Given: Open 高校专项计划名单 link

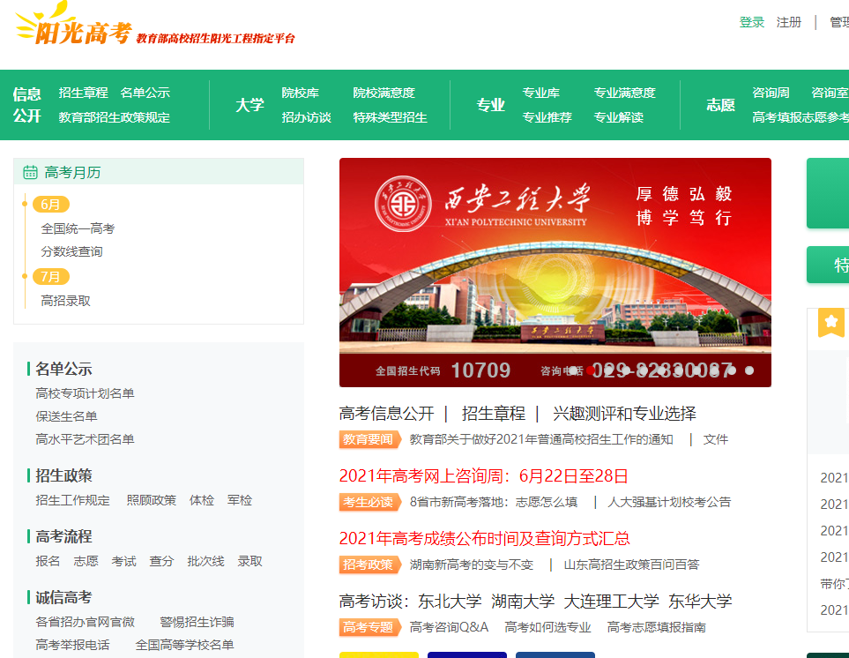Looking at the screenshot, I should tap(85, 393).
